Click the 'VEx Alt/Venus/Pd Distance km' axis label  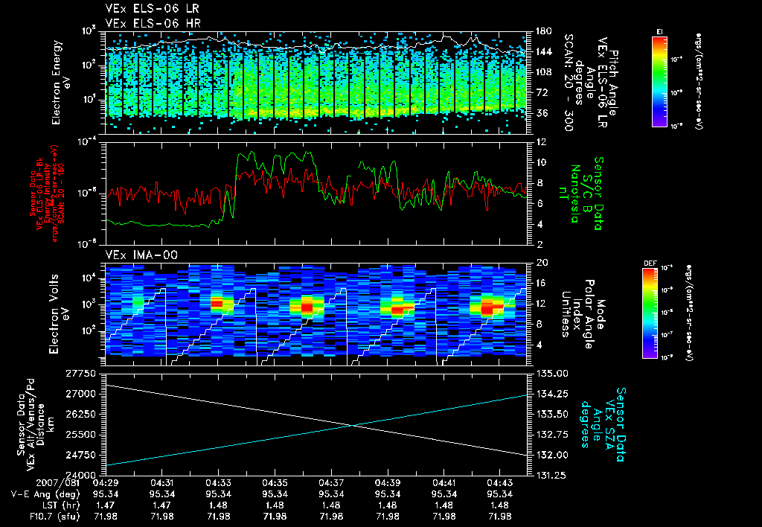pos(36,424)
